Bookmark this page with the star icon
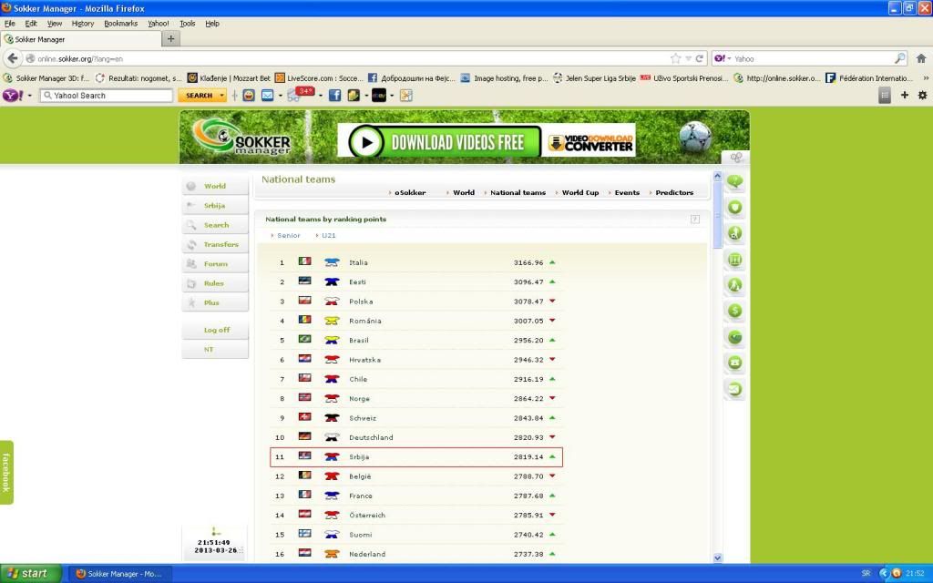 675,58
